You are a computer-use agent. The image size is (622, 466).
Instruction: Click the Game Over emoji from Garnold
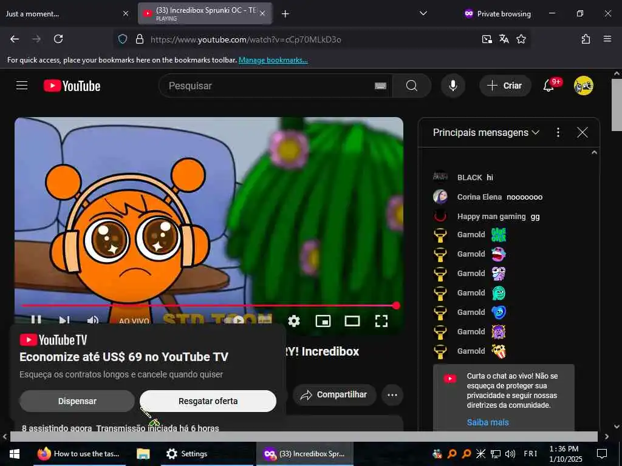tap(499, 235)
